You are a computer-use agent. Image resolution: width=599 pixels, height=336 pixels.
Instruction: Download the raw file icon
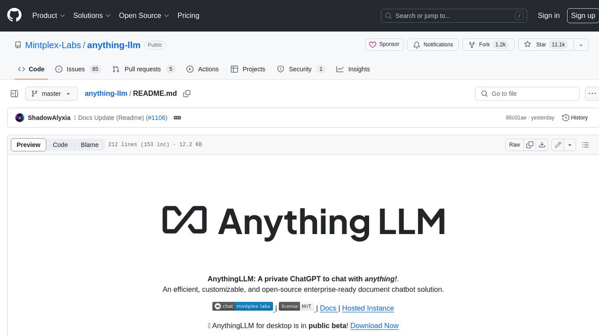tap(542, 145)
